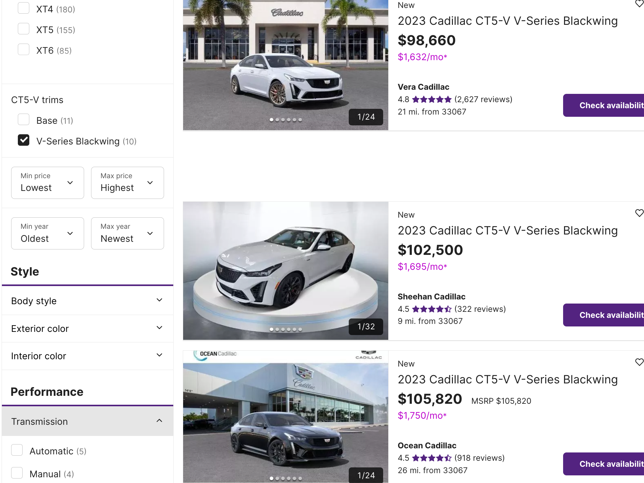
Task: Collapse the Transmission filter section
Action: click(x=87, y=421)
